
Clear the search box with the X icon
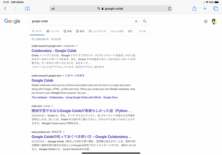coord(136,21)
